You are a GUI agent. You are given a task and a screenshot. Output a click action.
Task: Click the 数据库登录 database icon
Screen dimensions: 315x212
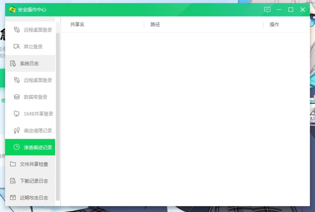[x=17, y=97]
